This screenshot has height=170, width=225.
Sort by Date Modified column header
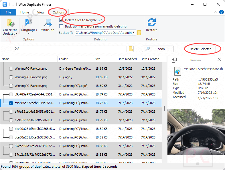tap(127, 59)
